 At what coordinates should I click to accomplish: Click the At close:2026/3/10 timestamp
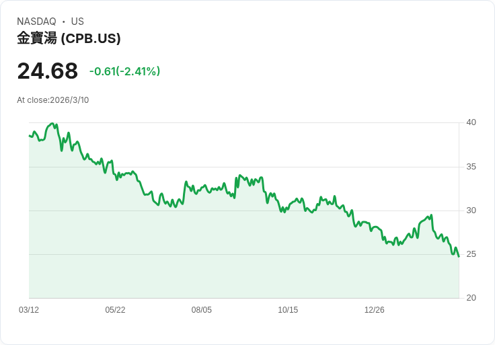tap(52, 100)
